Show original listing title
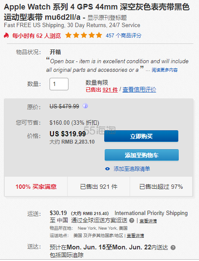The width and height of the screenshot is (199, 261). (107, 18)
